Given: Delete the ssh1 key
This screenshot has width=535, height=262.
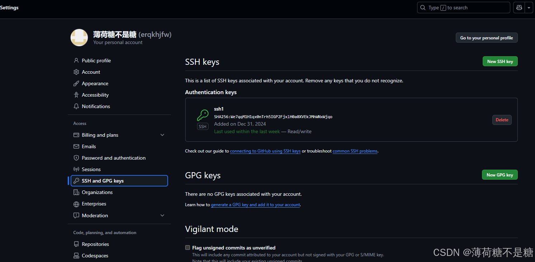Looking at the screenshot, I should tap(502, 120).
